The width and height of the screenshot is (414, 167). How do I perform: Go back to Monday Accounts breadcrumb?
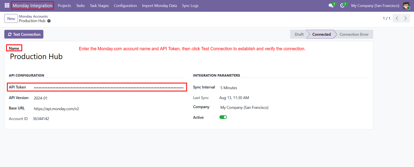(33, 16)
